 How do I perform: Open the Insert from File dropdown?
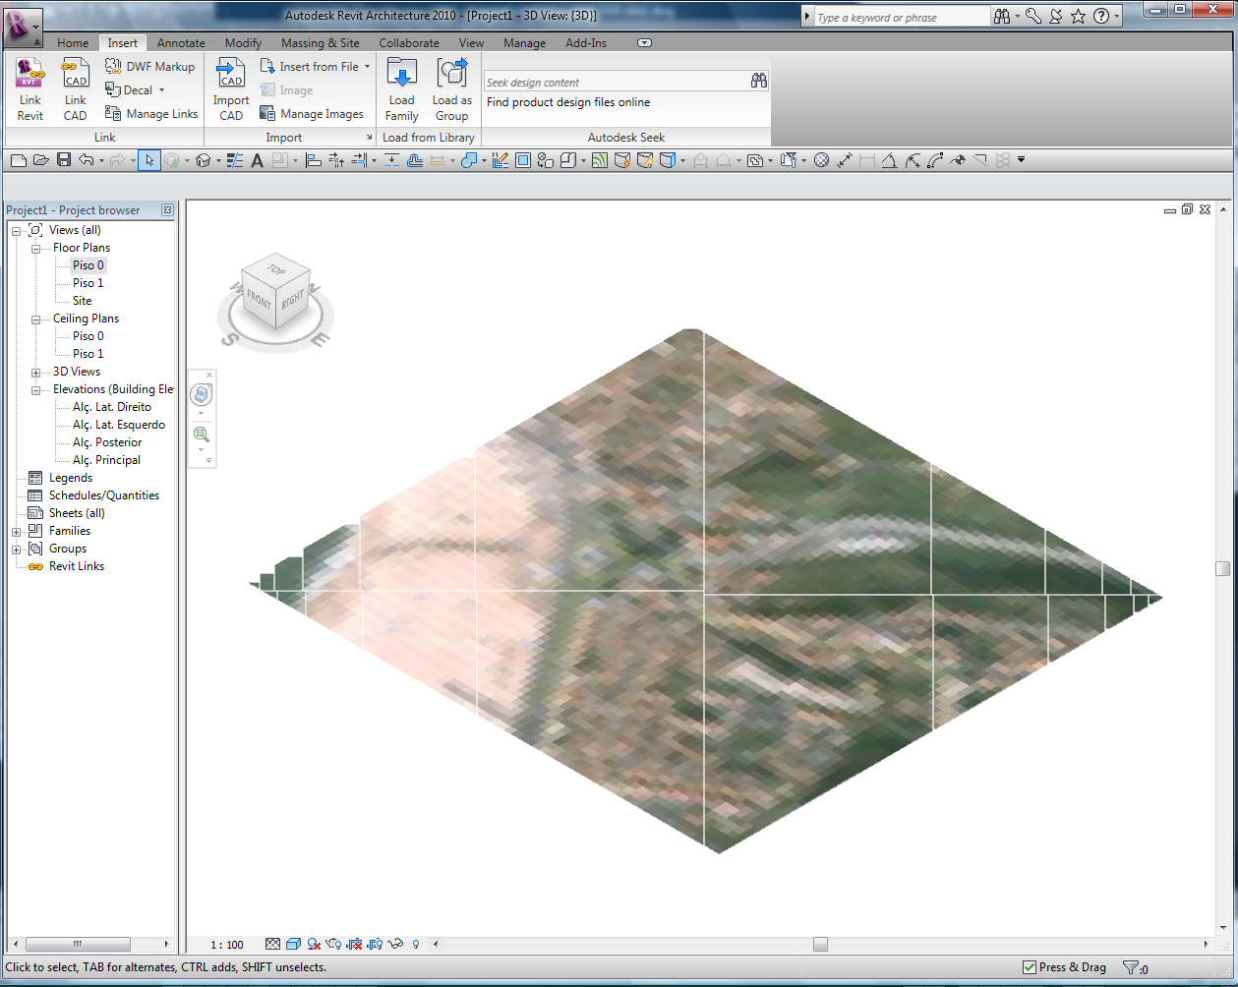(367, 67)
